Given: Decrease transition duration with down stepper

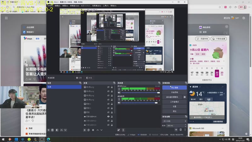Looking at the screenshot, I should (186, 127).
